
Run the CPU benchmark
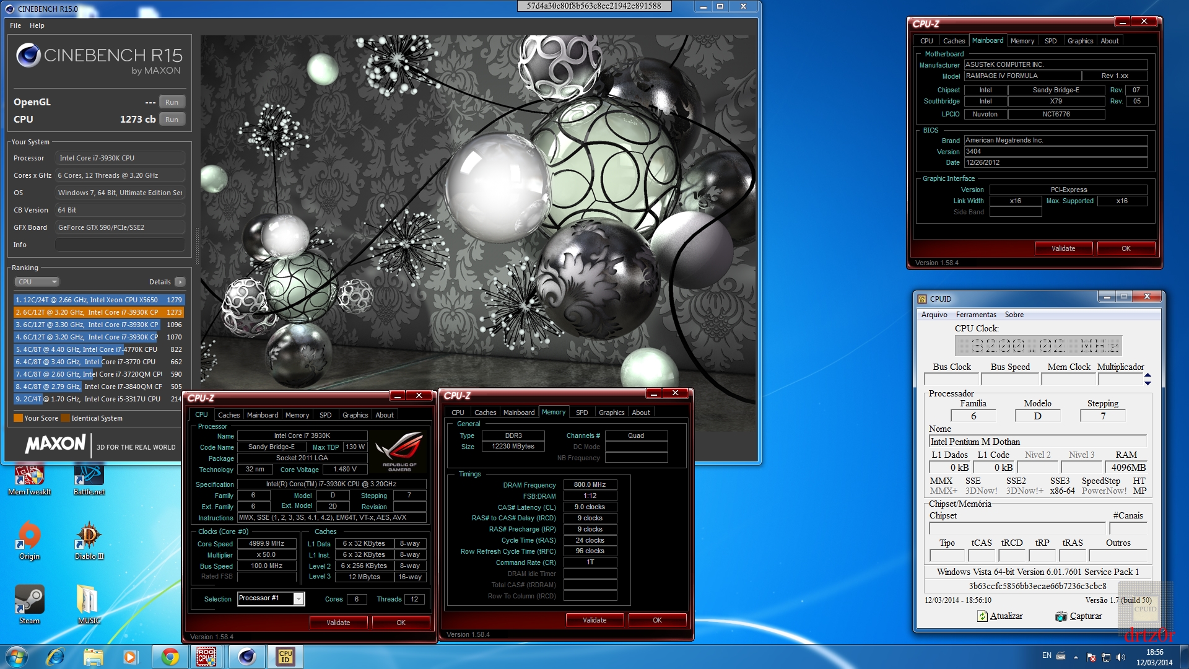[172, 120]
